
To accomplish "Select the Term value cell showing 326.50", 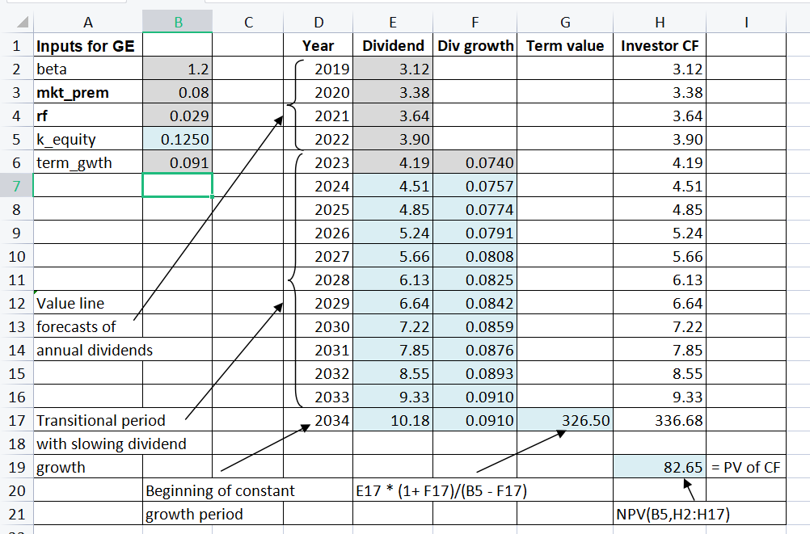I will [x=565, y=420].
